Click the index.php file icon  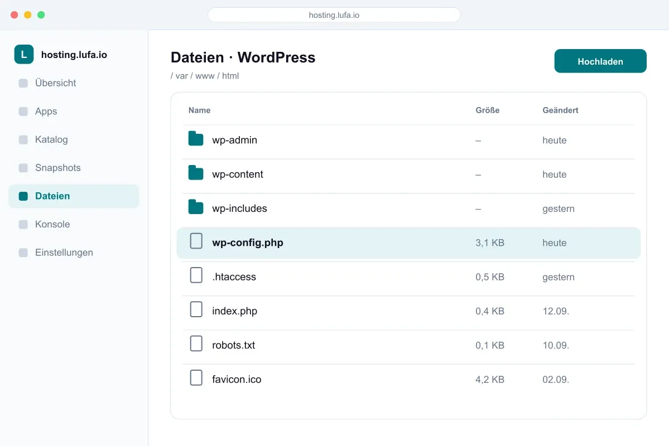coord(196,309)
